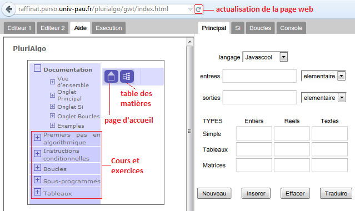Image resolution: width=355 pixels, height=211 pixels.
Task: Open the Si tab
Action: (237, 28)
